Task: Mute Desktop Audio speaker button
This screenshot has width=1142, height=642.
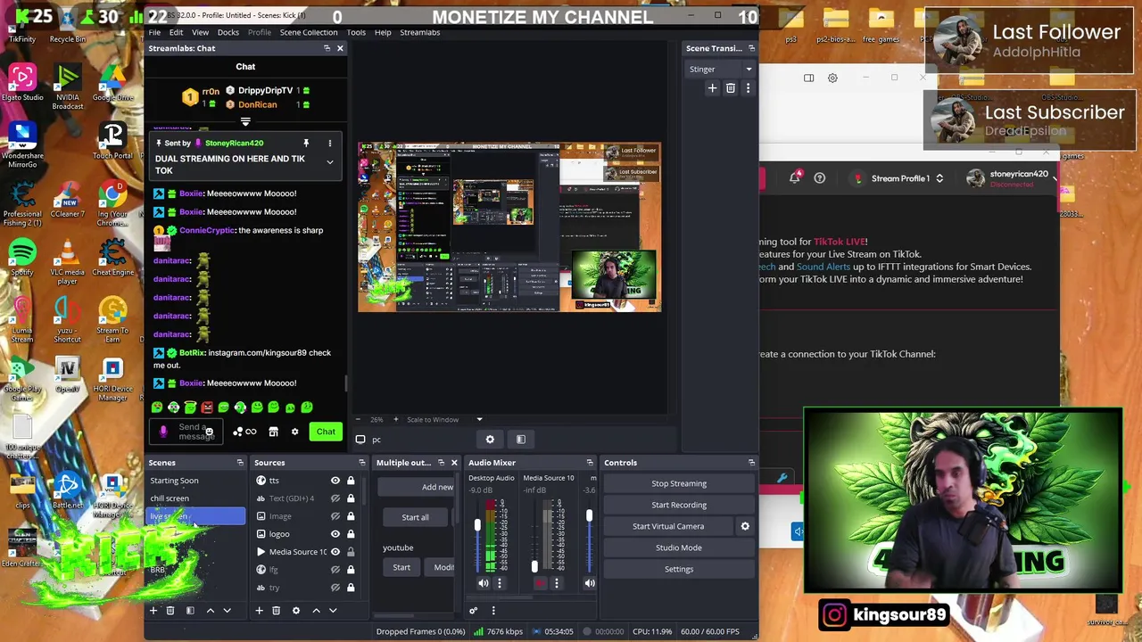Action: click(x=484, y=583)
